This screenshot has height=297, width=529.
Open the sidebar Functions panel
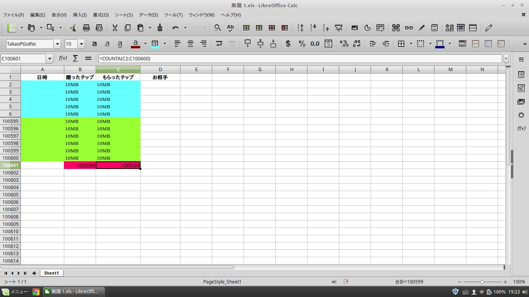pos(521,128)
